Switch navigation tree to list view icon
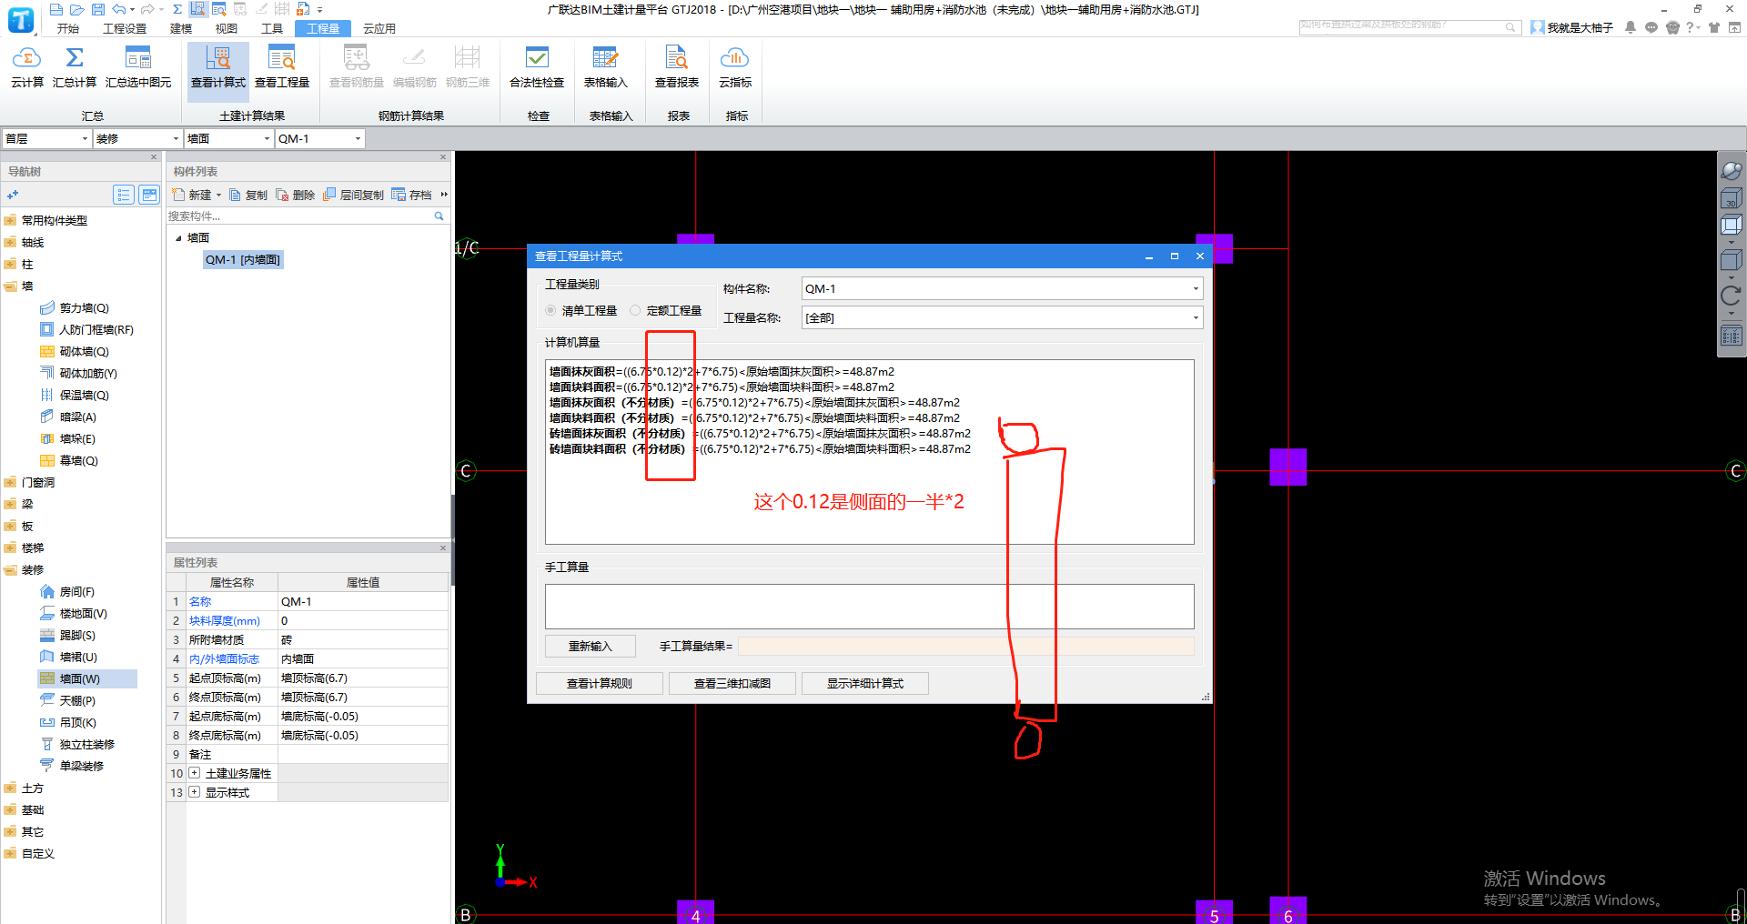The width and height of the screenshot is (1747, 924). [x=124, y=195]
